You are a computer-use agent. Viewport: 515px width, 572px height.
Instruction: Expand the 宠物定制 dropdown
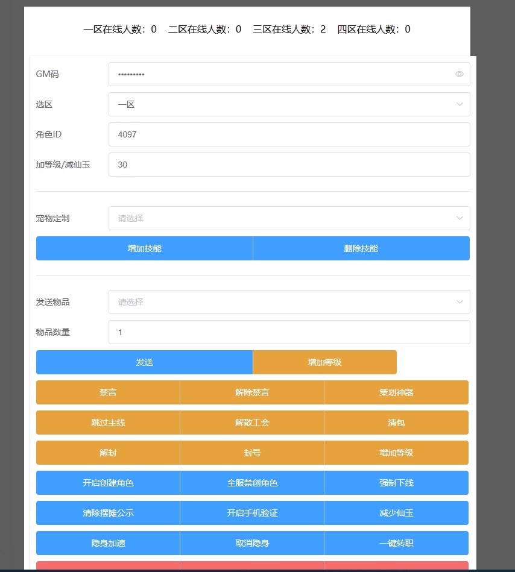[x=289, y=218]
